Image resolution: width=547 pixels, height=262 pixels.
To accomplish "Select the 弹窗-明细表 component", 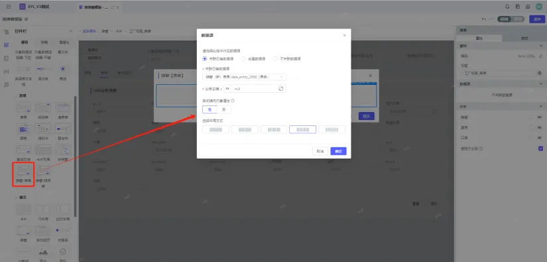I will (43, 176).
